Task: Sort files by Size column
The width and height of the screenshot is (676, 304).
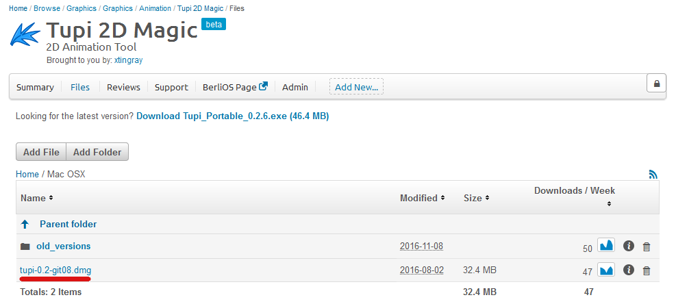Action: coord(476,198)
